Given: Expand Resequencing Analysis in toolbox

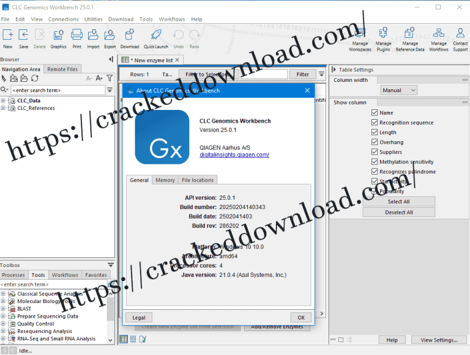Looking at the screenshot, I should 3,331.
